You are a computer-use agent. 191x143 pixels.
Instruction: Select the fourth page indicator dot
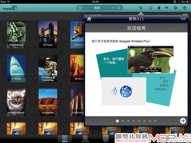[134, 121]
